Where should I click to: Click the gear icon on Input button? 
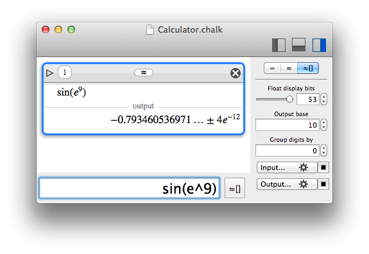(304, 167)
